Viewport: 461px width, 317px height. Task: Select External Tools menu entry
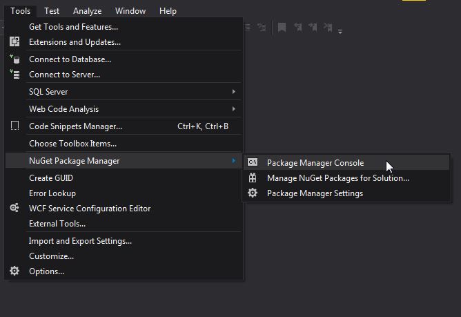(x=57, y=224)
